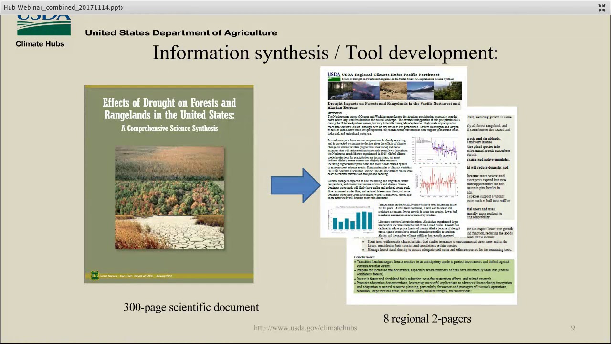Click 'USDA Regional Climate Hubs: Pacific Northwest' header
This screenshot has height=344, width=611.
tap(390, 75)
